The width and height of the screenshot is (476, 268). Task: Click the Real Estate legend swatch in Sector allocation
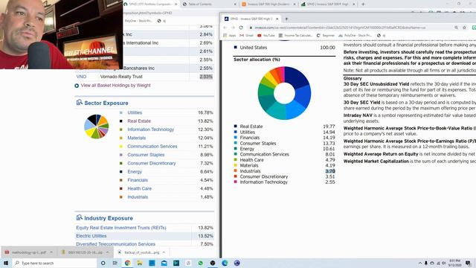coord(235,126)
